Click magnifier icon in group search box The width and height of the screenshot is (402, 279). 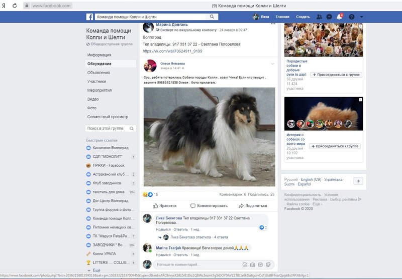(132, 129)
